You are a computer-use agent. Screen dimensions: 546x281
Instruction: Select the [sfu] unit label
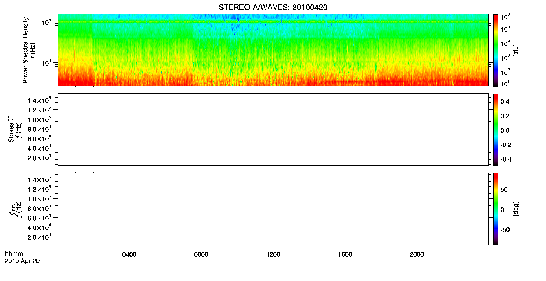pos(516,50)
